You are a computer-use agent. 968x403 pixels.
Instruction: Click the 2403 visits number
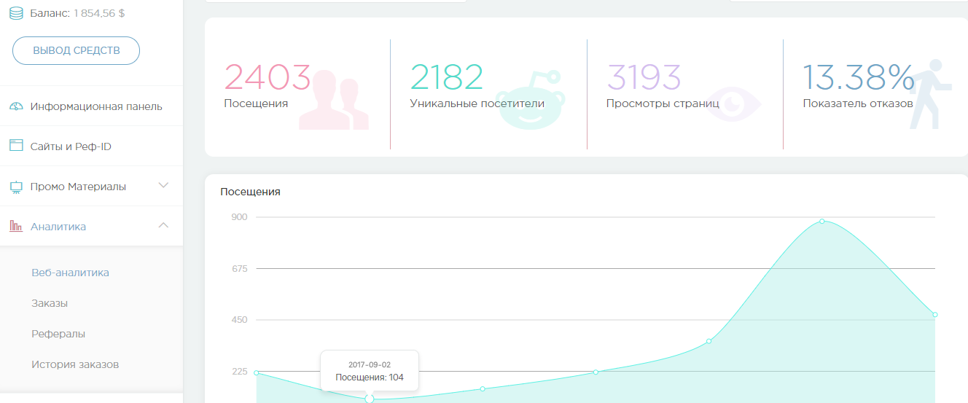click(x=268, y=77)
